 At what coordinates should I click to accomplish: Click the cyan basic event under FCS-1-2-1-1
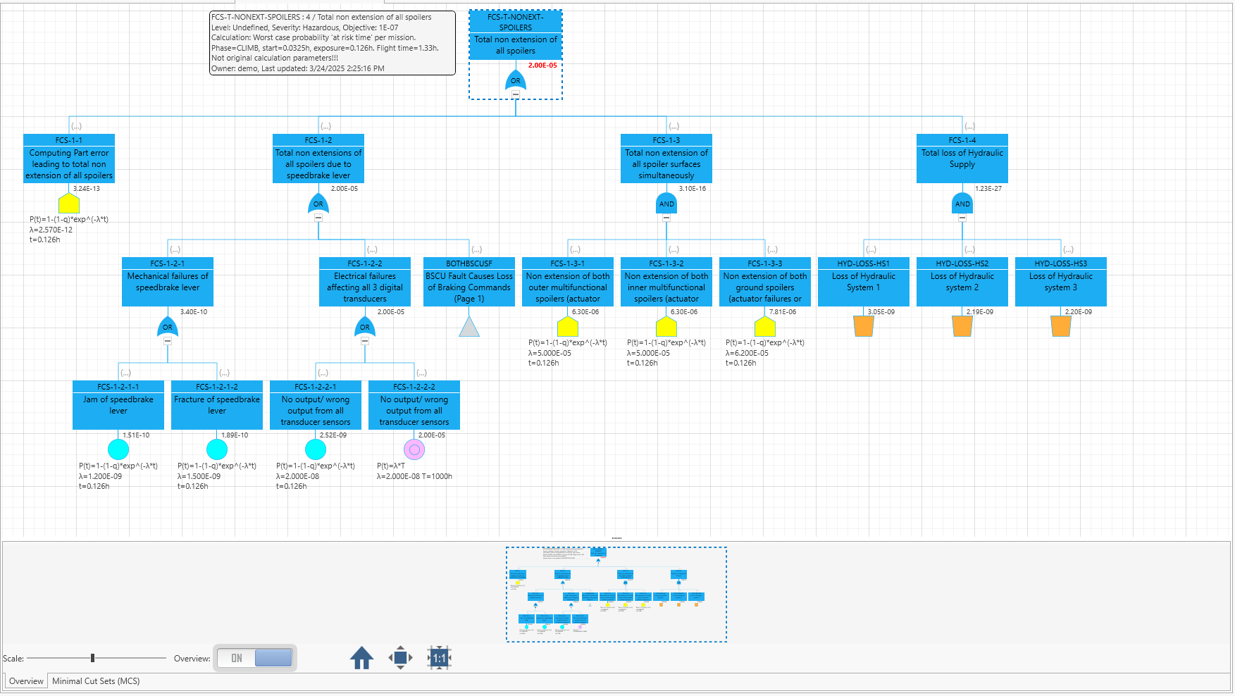click(x=118, y=449)
